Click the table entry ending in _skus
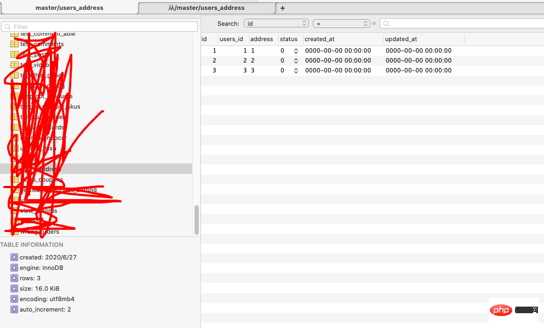The width and height of the screenshot is (544, 328). tap(50, 106)
